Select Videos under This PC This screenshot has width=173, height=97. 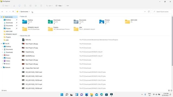coord(8,61)
